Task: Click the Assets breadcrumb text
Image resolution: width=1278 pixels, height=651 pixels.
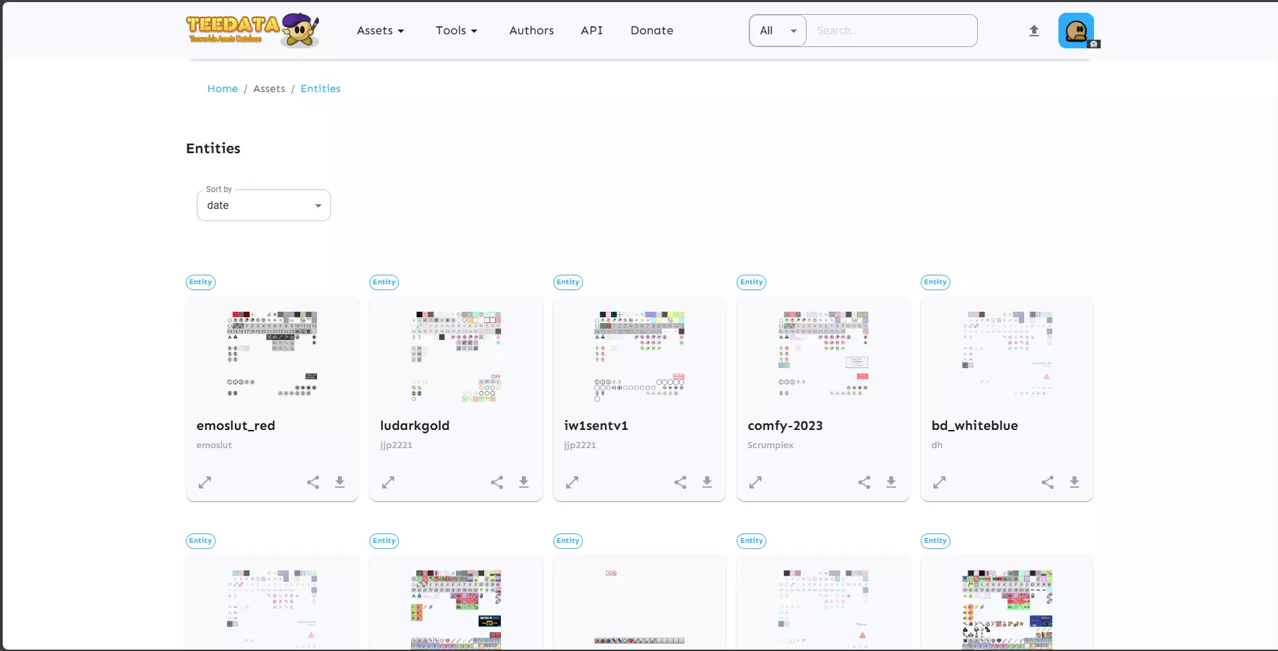Action: pos(269,89)
